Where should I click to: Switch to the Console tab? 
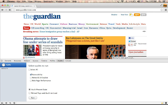point(68,61)
